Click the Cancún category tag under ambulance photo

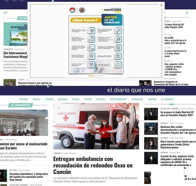57,153
